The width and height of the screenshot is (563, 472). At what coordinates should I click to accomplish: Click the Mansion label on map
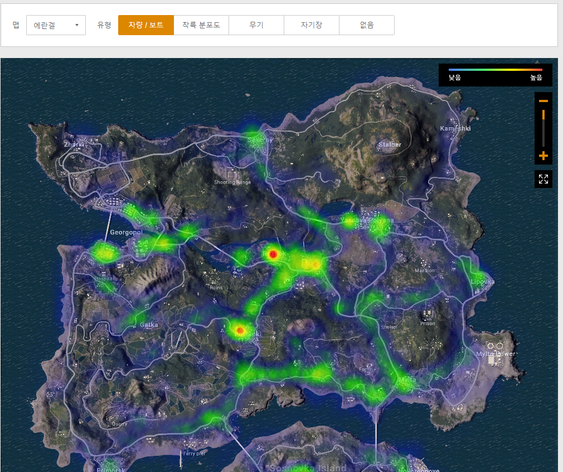[424, 271]
